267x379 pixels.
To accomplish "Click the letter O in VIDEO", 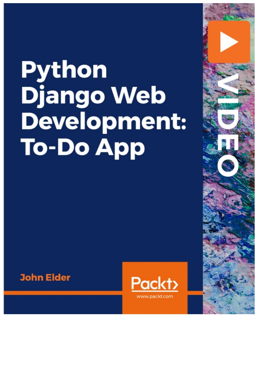I will pyautogui.click(x=227, y=166).
